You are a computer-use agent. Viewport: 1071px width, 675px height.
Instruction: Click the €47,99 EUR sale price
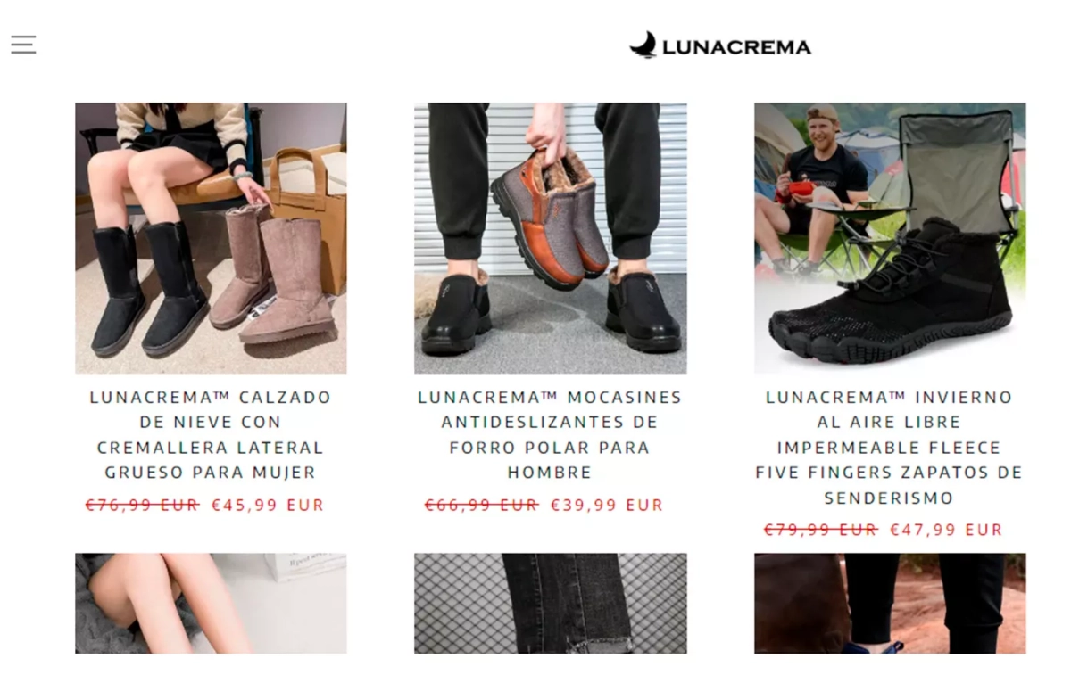click(946, 531)
